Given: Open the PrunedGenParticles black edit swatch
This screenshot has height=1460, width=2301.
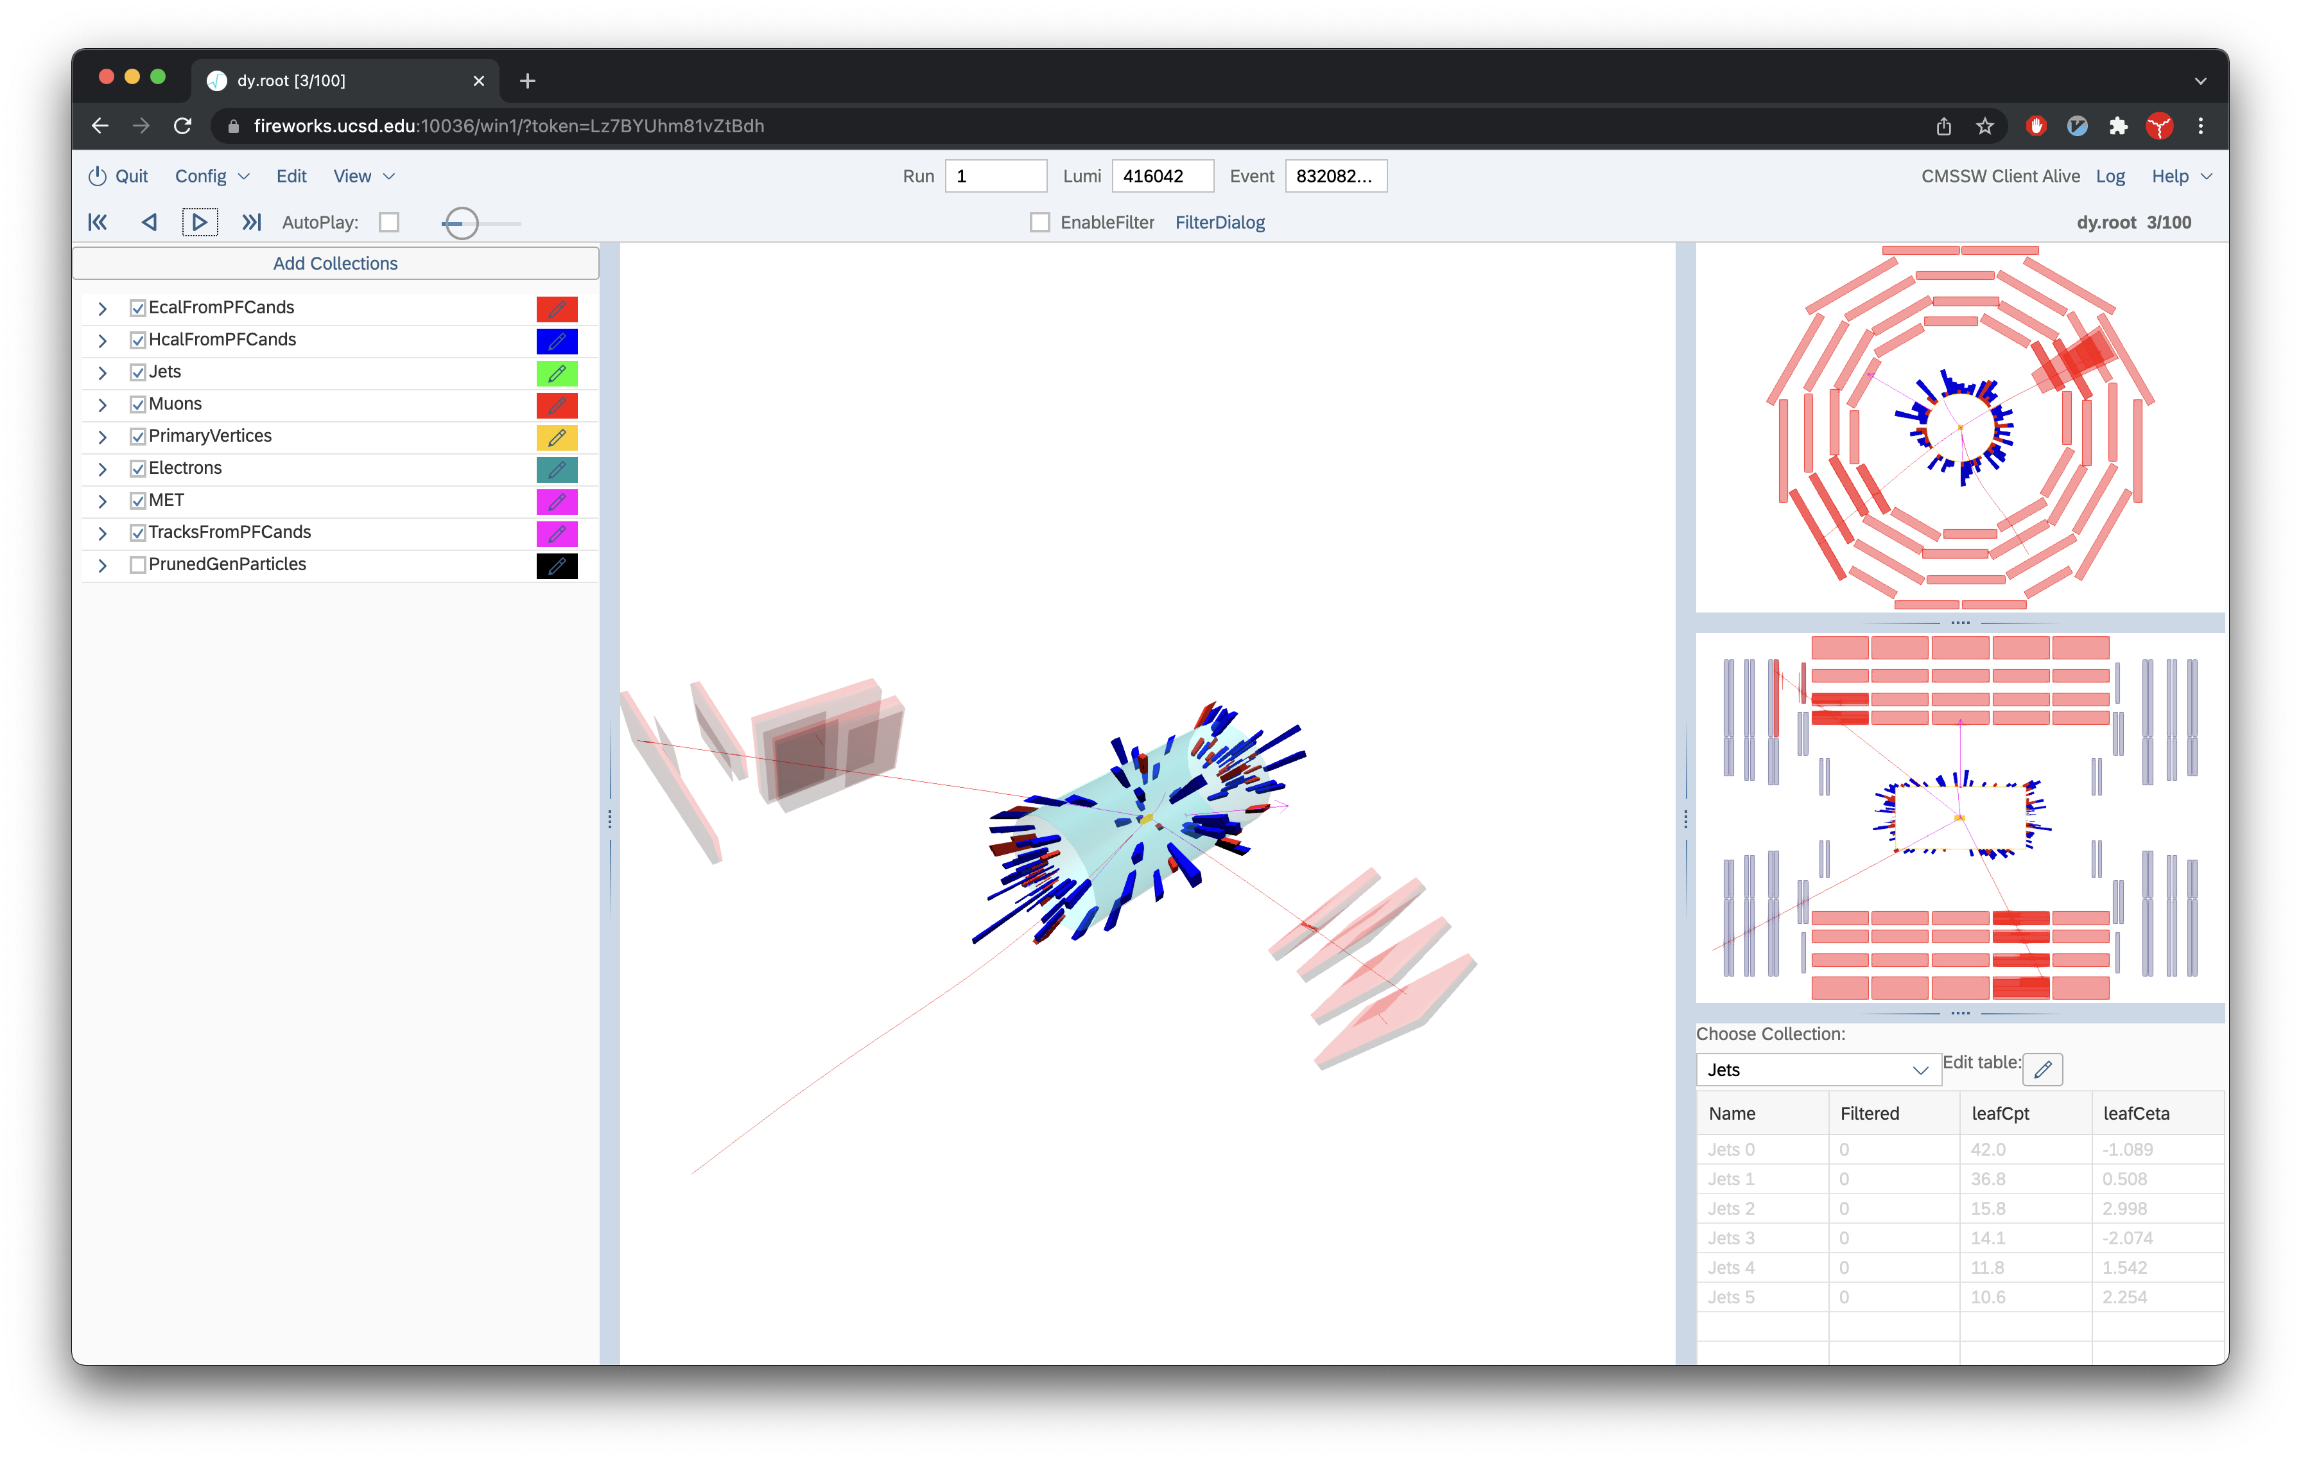Looking at the screenshot, I should (557, 566).
